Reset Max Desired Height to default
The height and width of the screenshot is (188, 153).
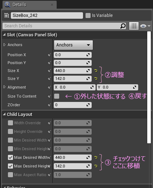96,166
